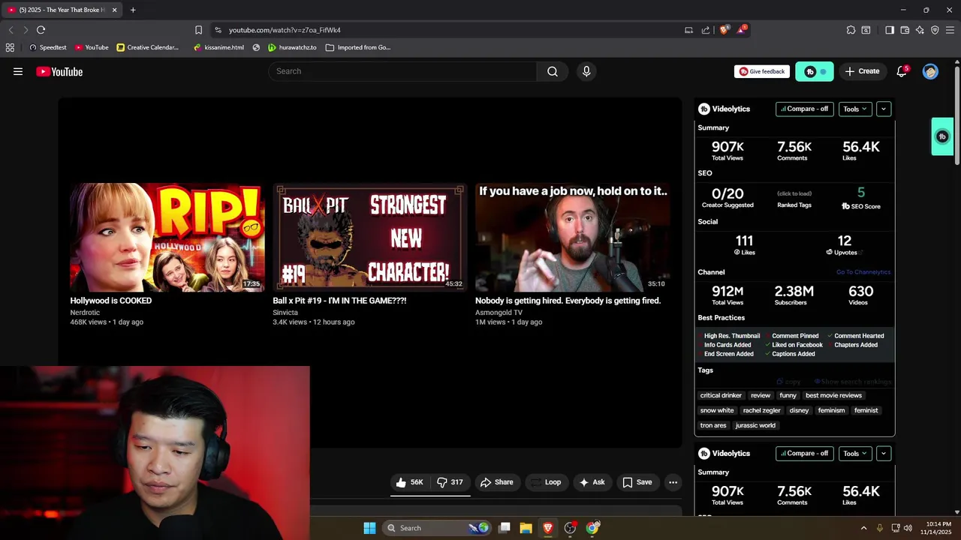Open the Hollywood is COOKED video thumbnail
961x540 pixels.
click(167, 237)
